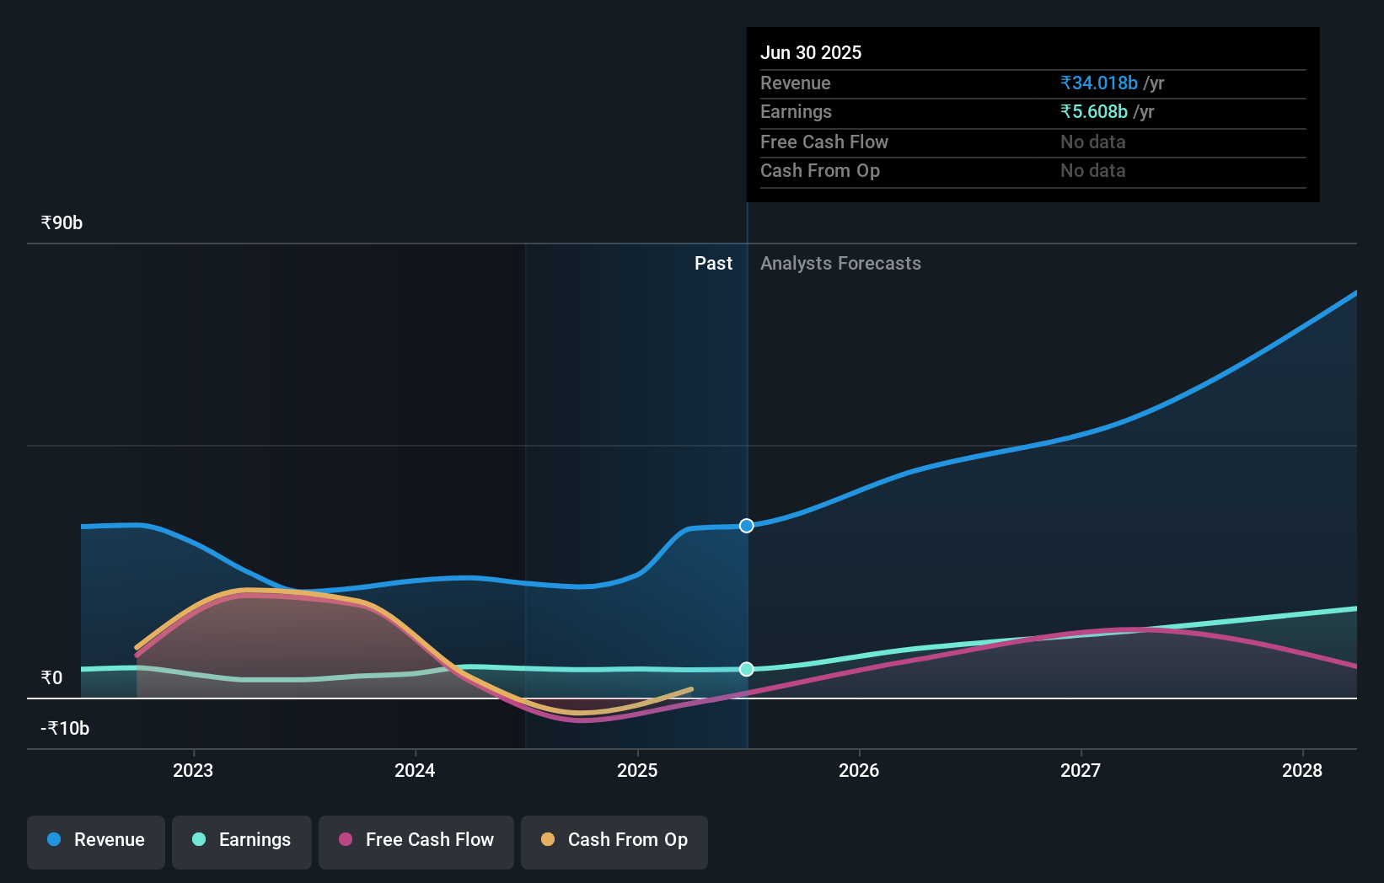Switch to the Past section of the chart

coord(713,263)
